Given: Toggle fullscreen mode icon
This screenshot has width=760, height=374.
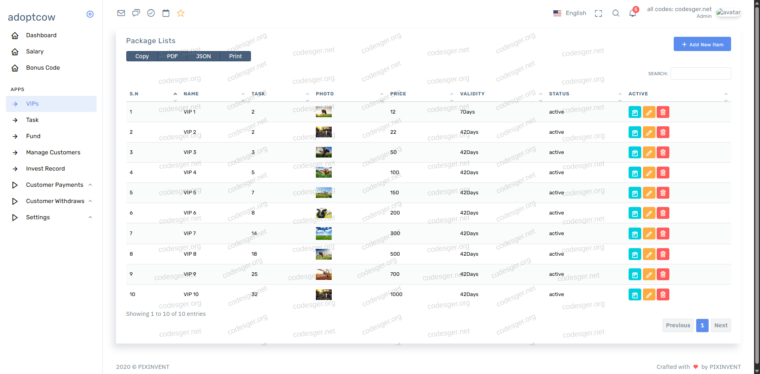Looking at the screenshot, I should (x=598, y=13).
